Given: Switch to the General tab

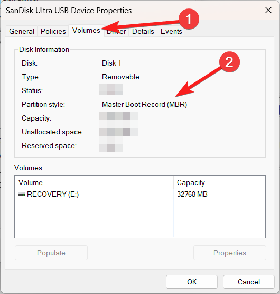Looking at the screenshot, I should [x=22, y=31].
